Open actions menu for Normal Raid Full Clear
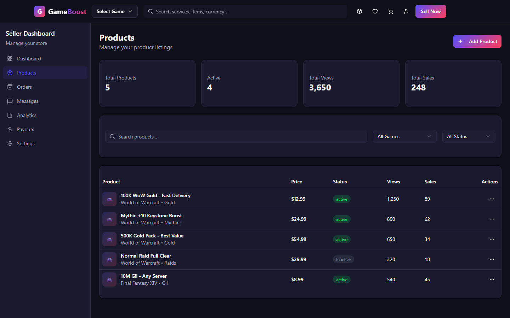 [492, 259]
